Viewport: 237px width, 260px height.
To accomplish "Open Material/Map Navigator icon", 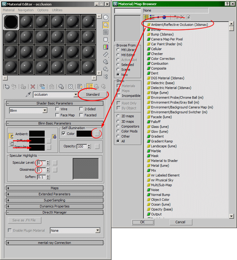I will (x=106, y=76).
